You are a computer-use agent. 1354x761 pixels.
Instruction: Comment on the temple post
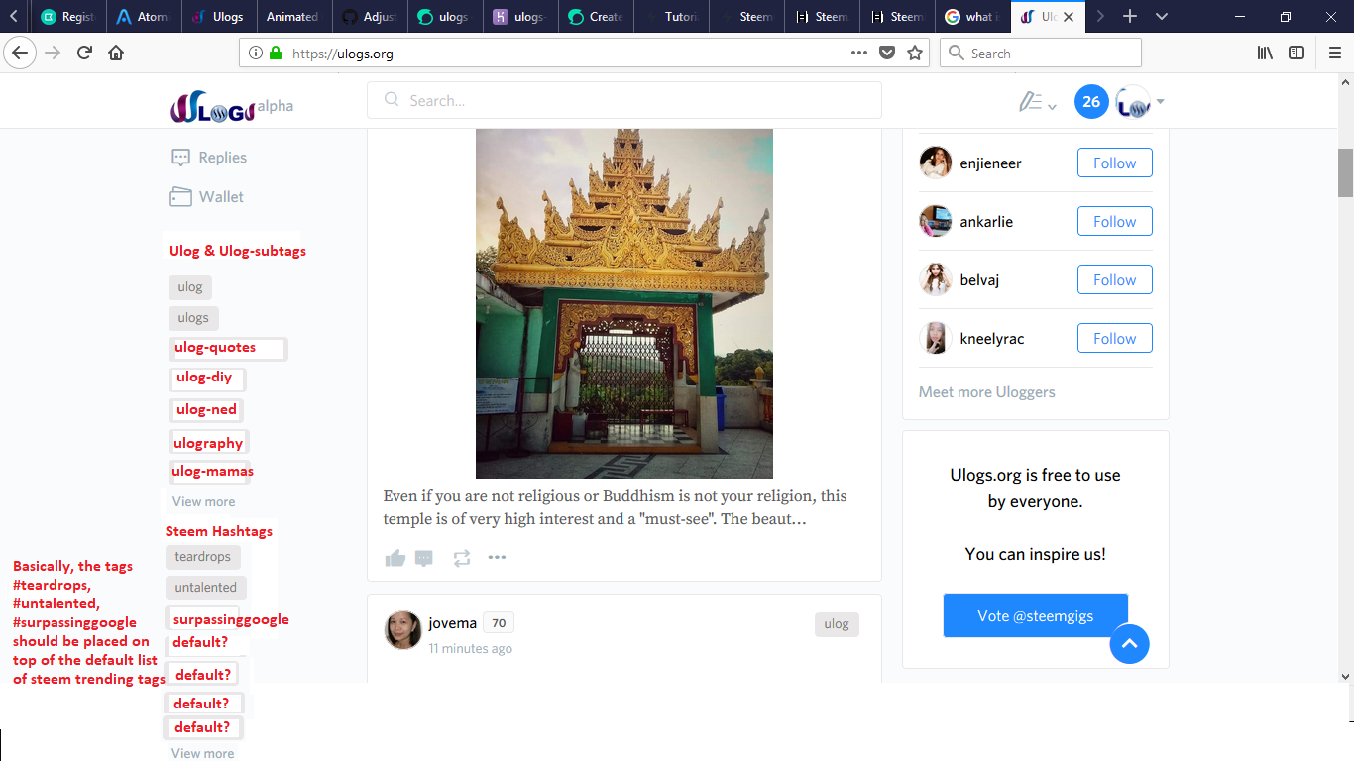(424, 558)
